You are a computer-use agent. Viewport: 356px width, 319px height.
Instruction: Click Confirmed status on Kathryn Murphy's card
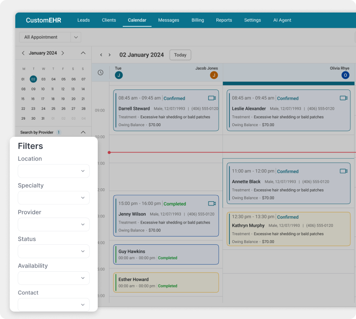coord(288,217)
